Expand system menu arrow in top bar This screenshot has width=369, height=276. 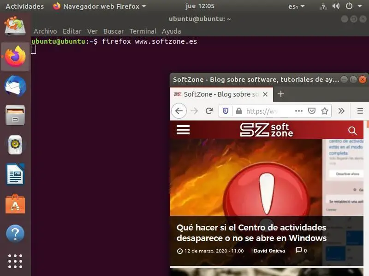click(360, 6)
